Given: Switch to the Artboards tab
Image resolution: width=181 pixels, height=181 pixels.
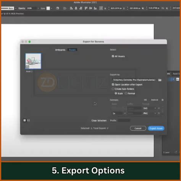Looking at the screenshot, I should tap(60, 50).
